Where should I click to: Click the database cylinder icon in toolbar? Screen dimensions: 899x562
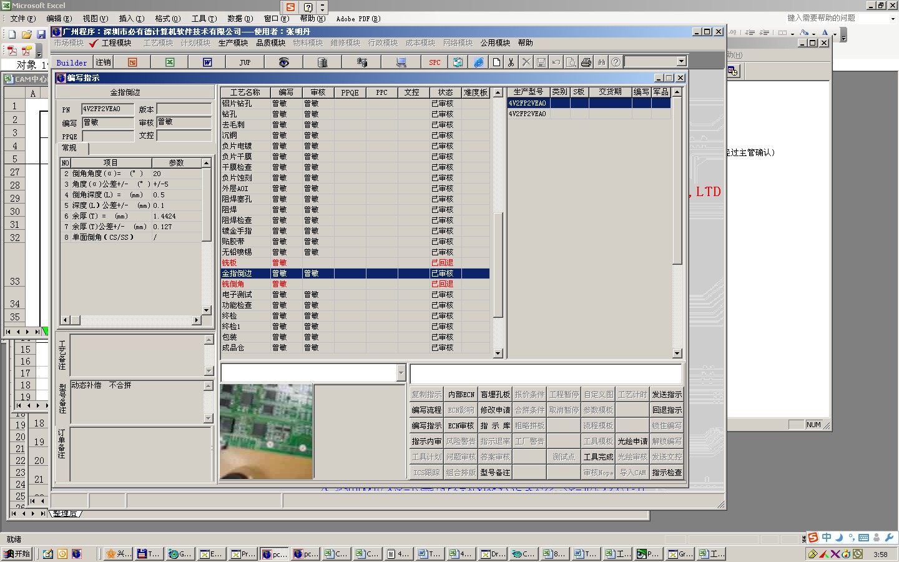click(x=322, y=62)
